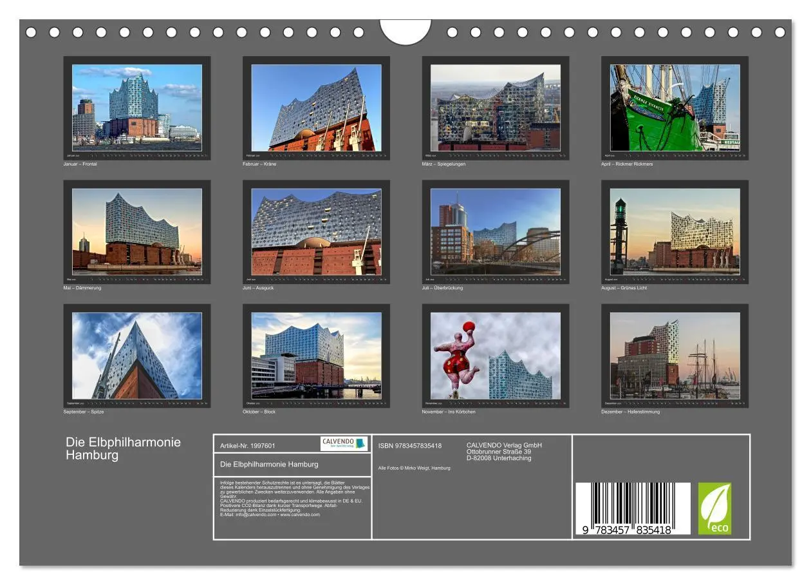The width and height of the screenshot is (811, 585).
Task: Click the "Artikel-Nr. 1997601" text
Action: 248,446
